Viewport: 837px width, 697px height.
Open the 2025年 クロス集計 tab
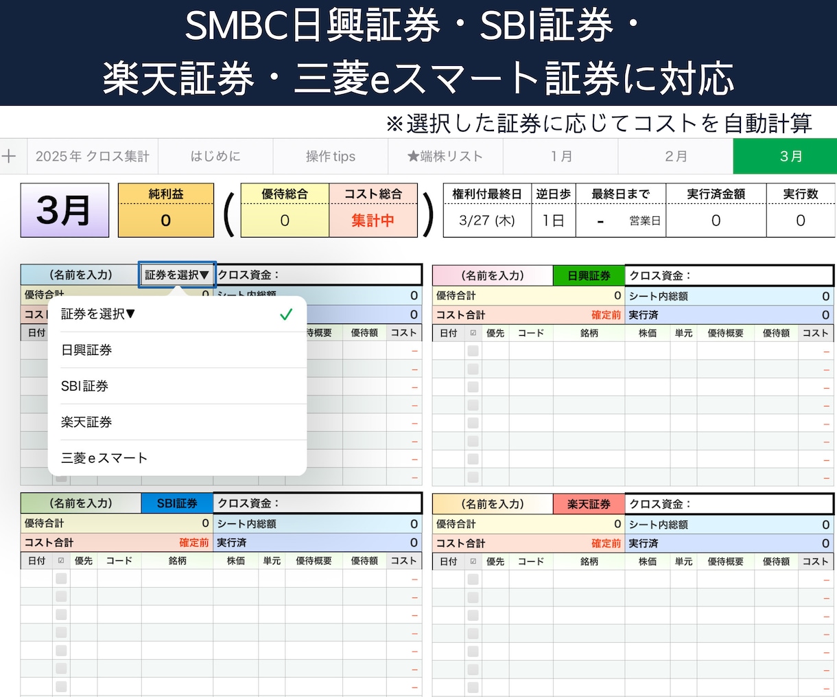pos(93,157)
